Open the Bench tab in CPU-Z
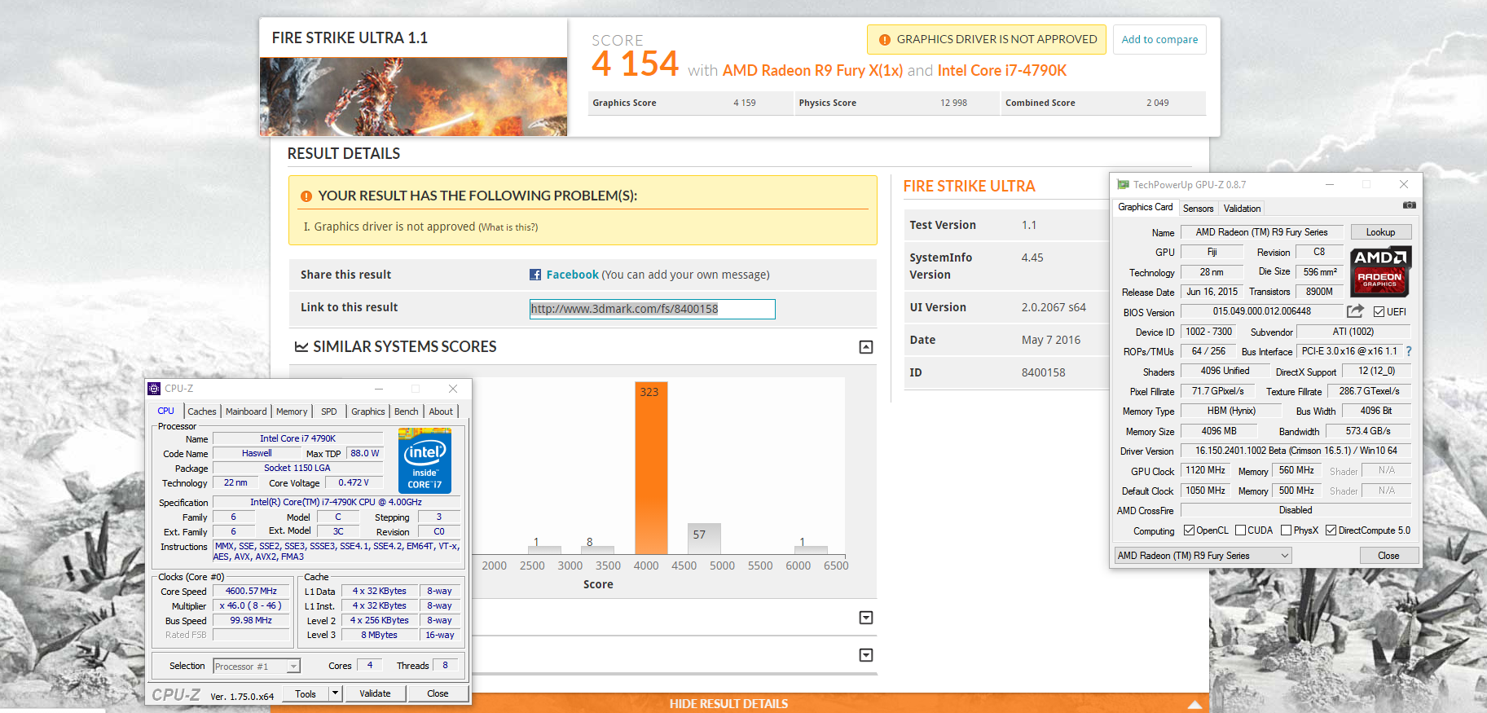Screen dimensions: 1487x713 [x=407, y=412]
